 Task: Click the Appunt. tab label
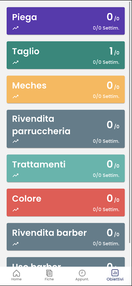pos(82,279)
